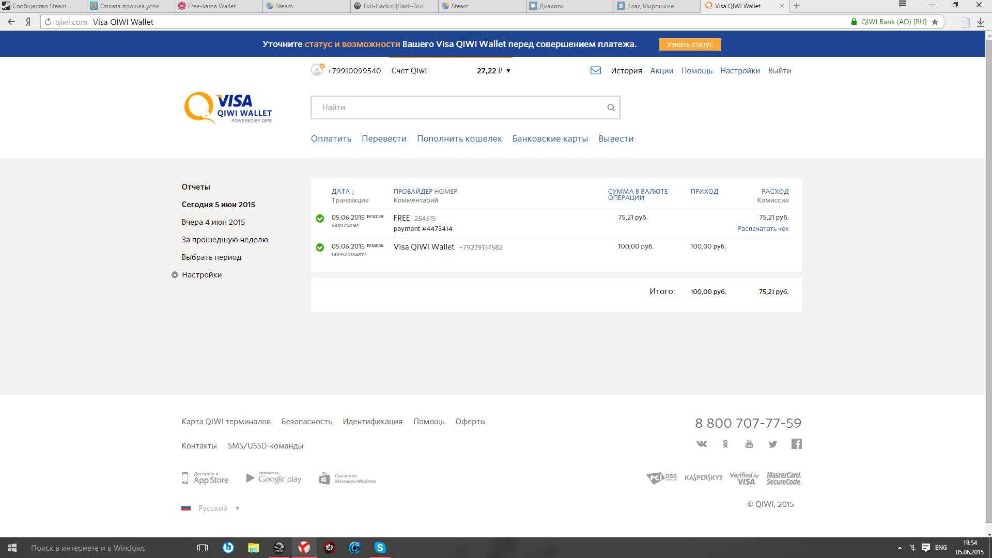This screenshot has height=558, width=992.
Task: Switch to the Оплата прошла успешно tab
Action: pos(130,6)
